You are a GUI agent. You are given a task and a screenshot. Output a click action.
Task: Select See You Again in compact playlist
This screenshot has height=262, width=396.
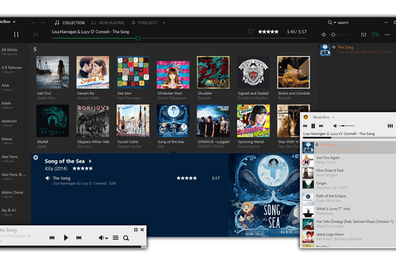(x=349, y=160)
